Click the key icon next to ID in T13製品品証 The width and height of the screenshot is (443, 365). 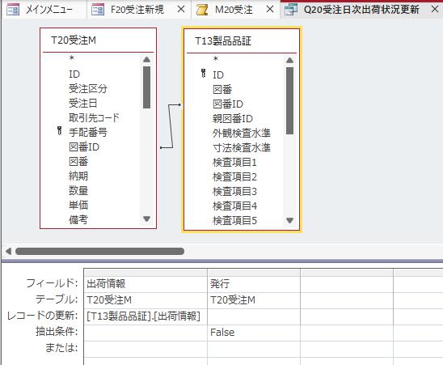(x=204, y=74)
